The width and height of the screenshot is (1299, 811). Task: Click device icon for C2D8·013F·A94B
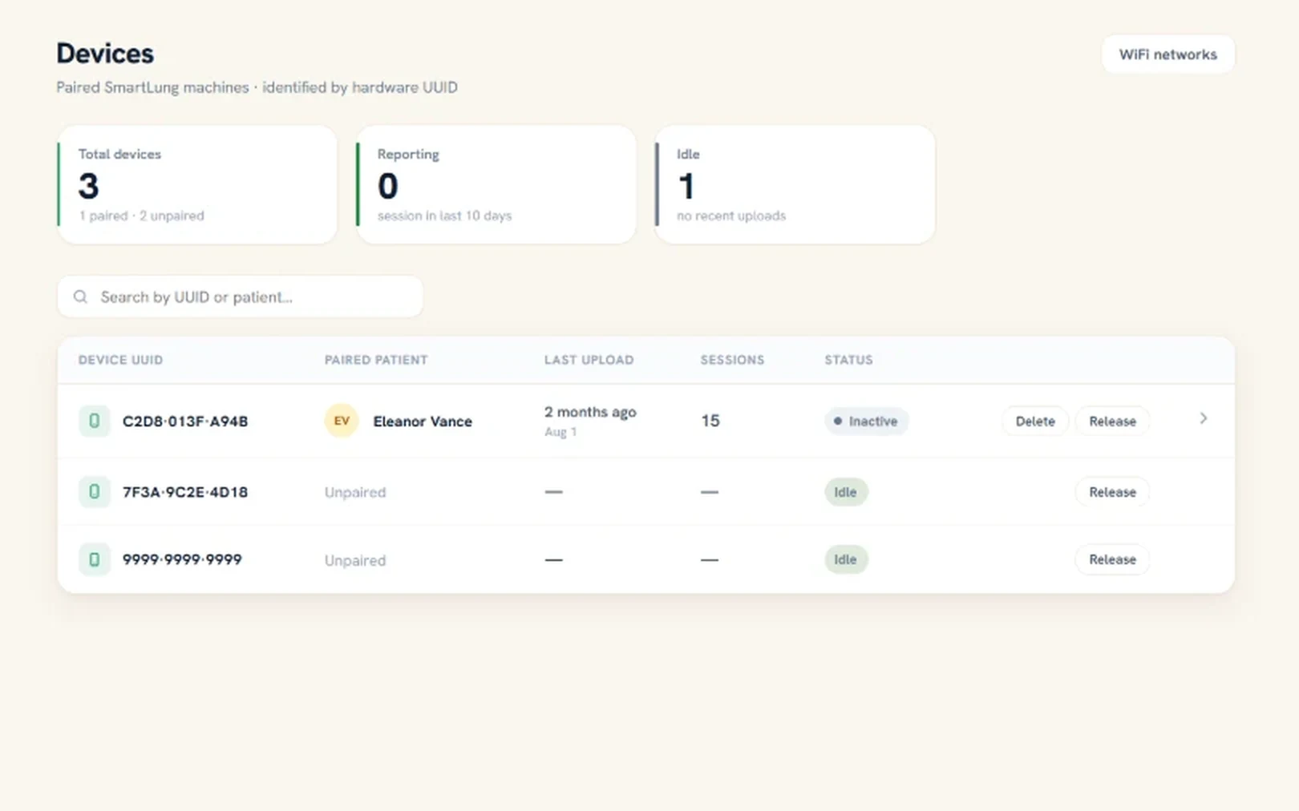tap(94, 421)
